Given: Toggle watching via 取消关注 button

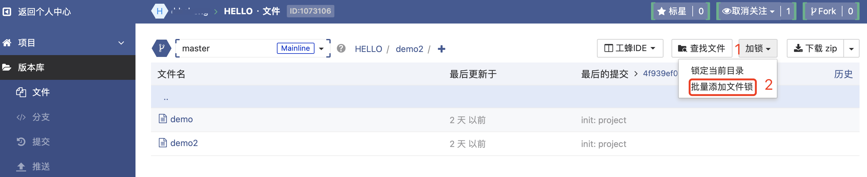Looking at the screenshot, I should click(748, 11).
